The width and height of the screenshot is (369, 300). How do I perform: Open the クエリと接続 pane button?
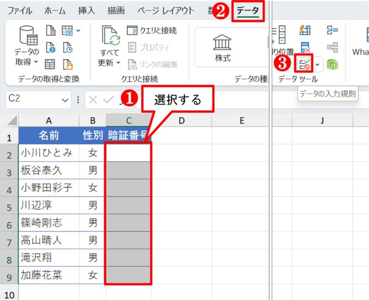click(x=152, y=31)
